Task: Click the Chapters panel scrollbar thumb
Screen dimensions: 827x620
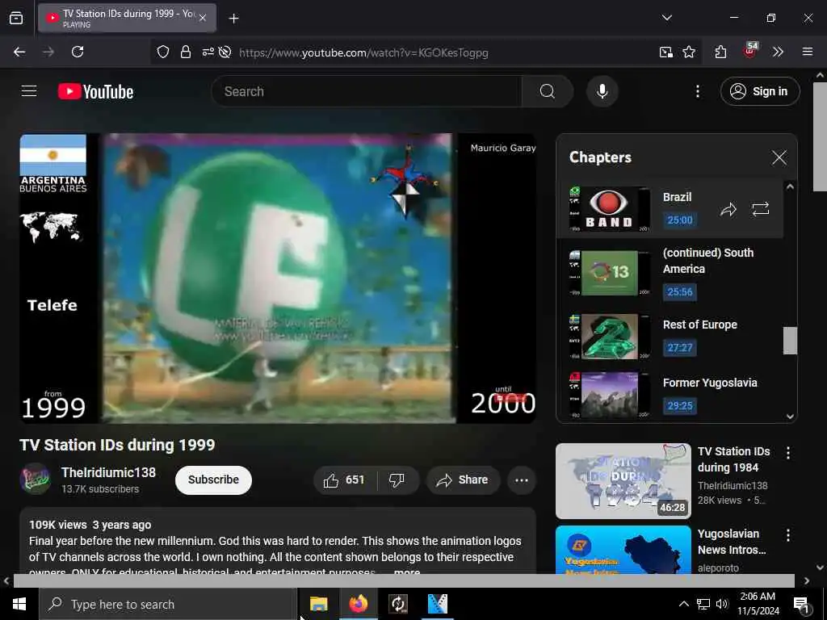Action: (x=790, y=341)
